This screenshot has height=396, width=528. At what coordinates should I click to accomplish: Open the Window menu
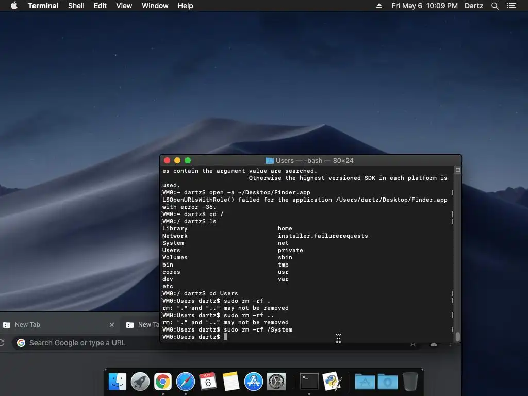[x=155, y=6]
